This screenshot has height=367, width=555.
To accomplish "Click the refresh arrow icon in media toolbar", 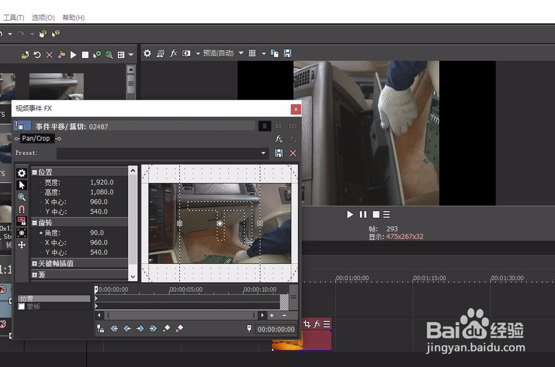I will (37, 55).
